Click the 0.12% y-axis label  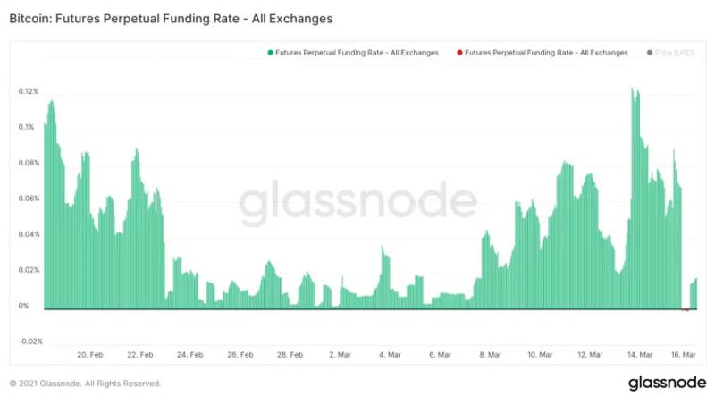[29, 91]
